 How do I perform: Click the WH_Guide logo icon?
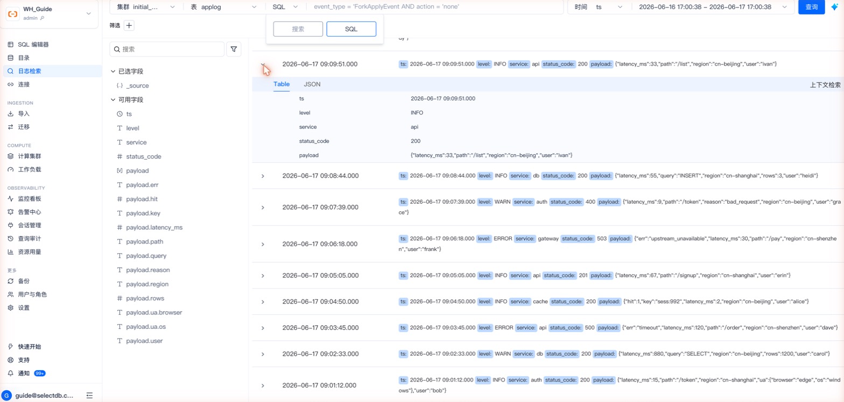(x=12, y=14)
